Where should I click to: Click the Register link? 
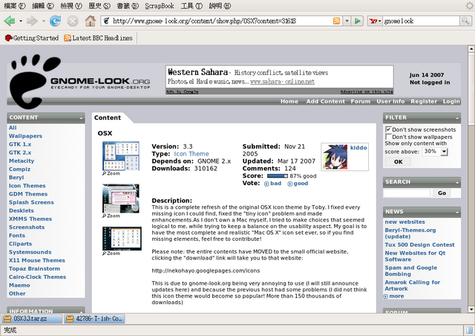click(x=424, y=101)
